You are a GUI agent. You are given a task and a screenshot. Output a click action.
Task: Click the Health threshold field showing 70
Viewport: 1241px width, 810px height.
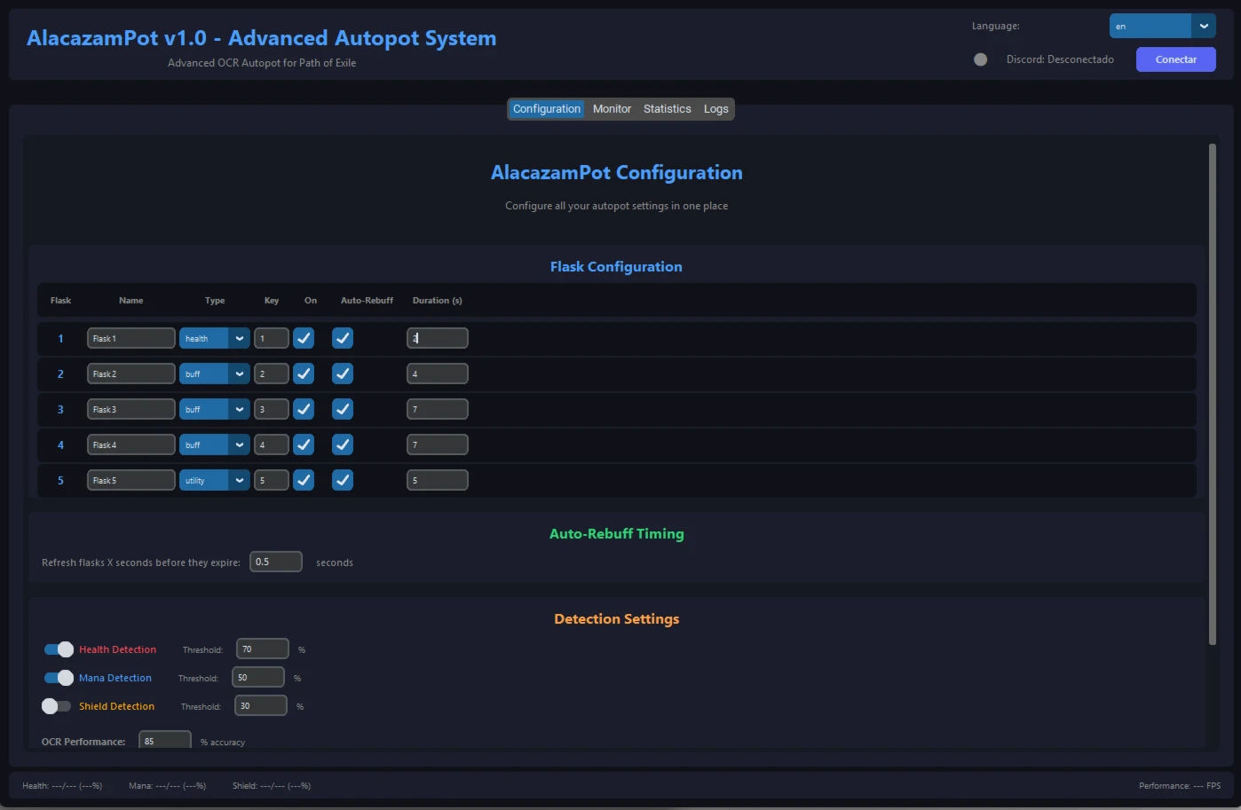[x=263, y=649]
